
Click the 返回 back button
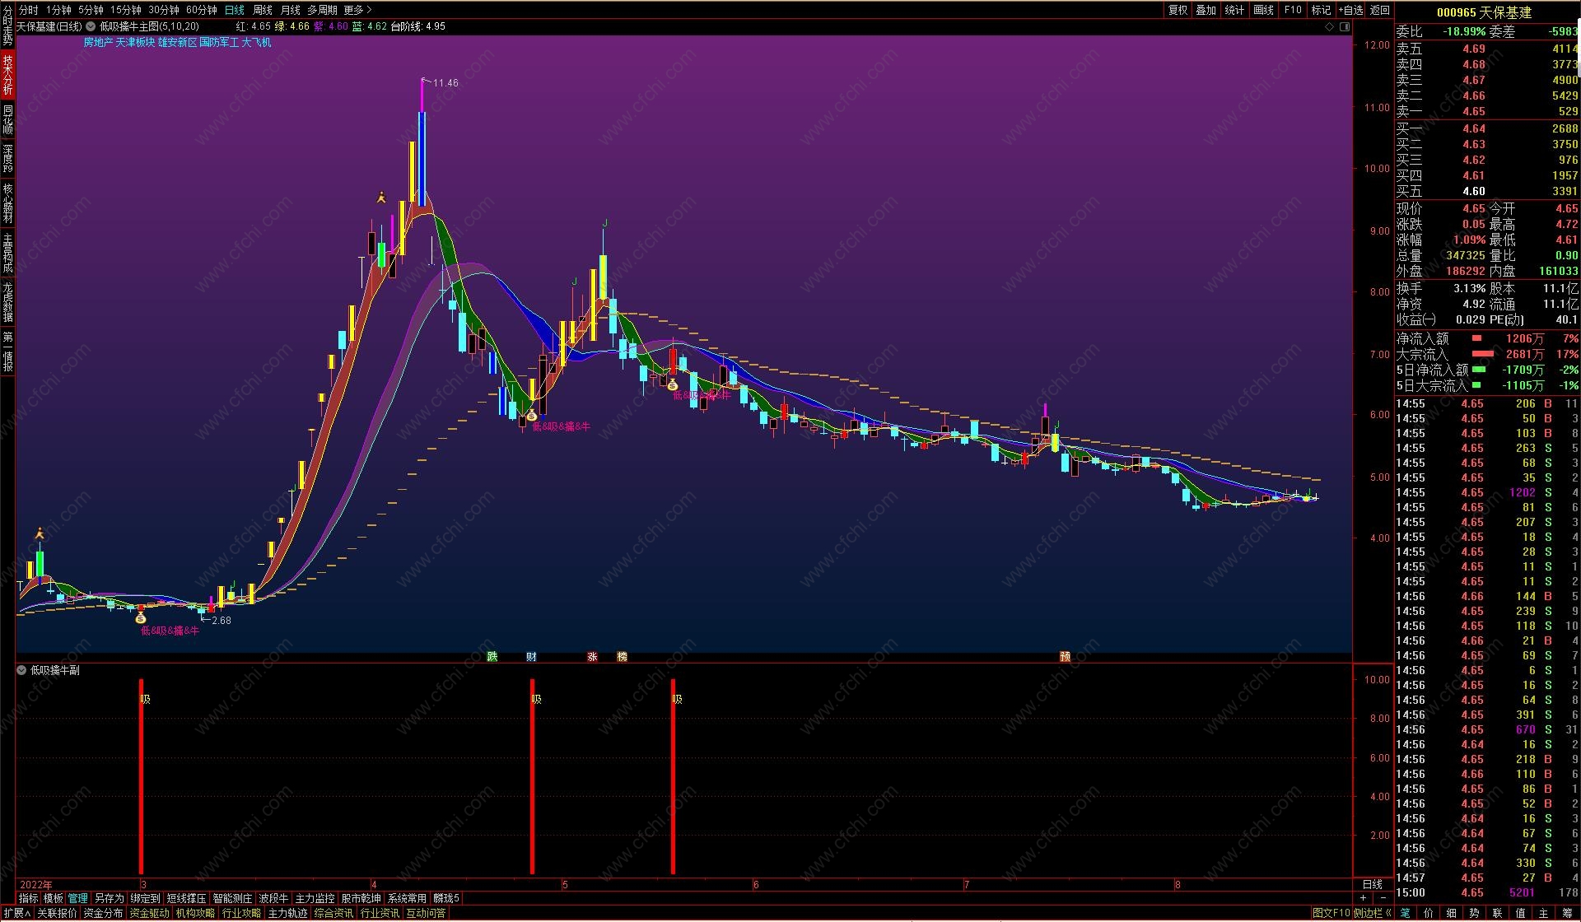pyautogui.click(x=1380, y=10)
